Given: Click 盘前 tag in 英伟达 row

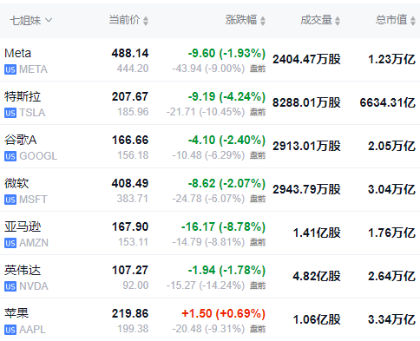Looking at the screenshot, I should (x=258, y=285).
